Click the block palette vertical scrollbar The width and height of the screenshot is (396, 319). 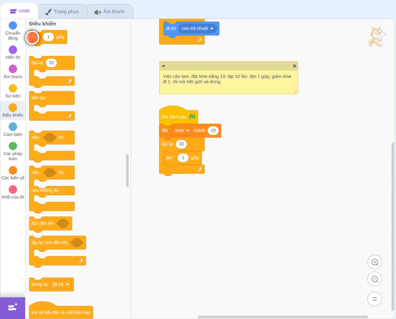pos(127,170)
